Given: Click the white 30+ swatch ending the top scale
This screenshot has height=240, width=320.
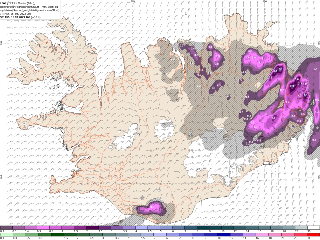Looking at the screenshot, I should tap(313, 228).
